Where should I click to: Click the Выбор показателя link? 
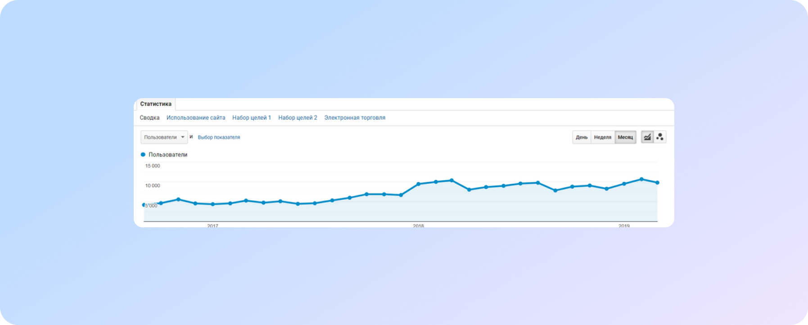pyautogui.click(x=219, y=137)
